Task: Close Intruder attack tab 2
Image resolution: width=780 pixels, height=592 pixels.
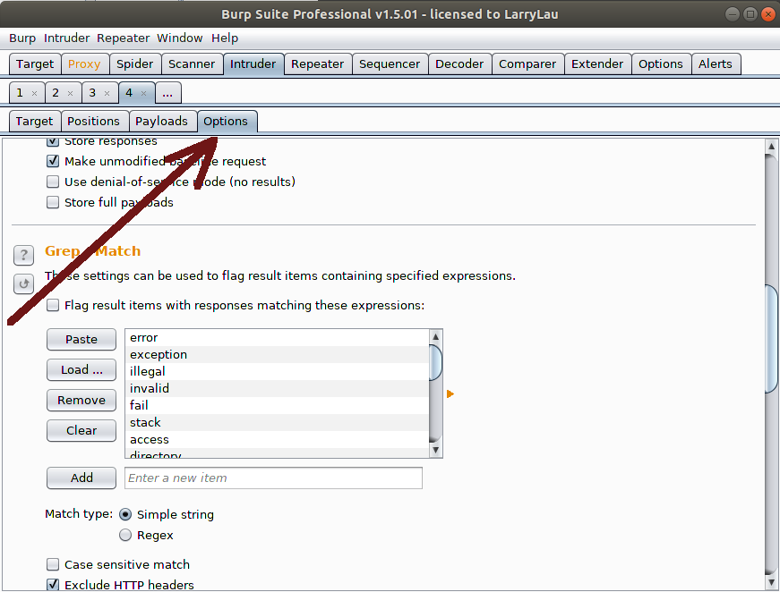Action: [70, 93]
